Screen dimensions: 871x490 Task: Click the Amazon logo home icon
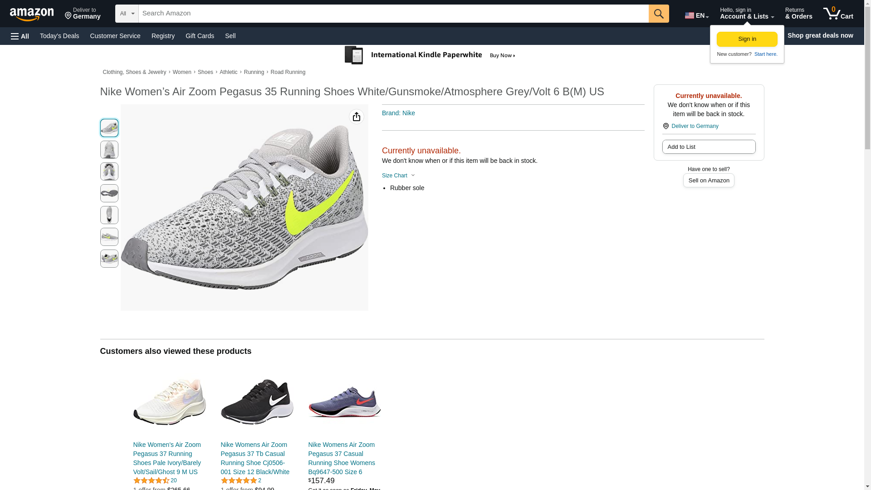click(32, 14)
